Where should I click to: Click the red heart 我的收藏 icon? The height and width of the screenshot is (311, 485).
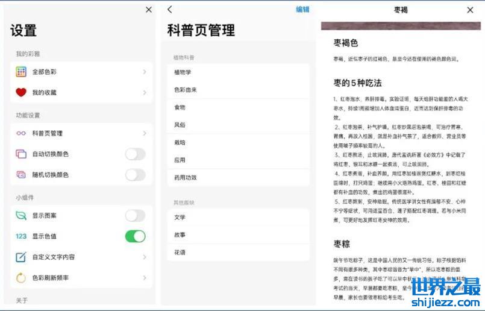21,92
